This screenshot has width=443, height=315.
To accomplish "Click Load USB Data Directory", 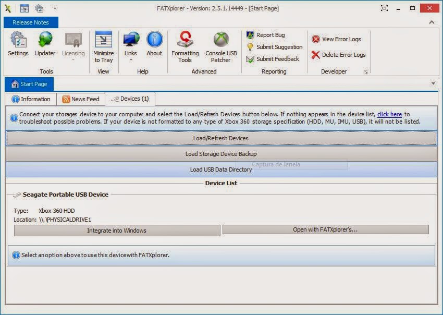I will click(x=221, y=169).
